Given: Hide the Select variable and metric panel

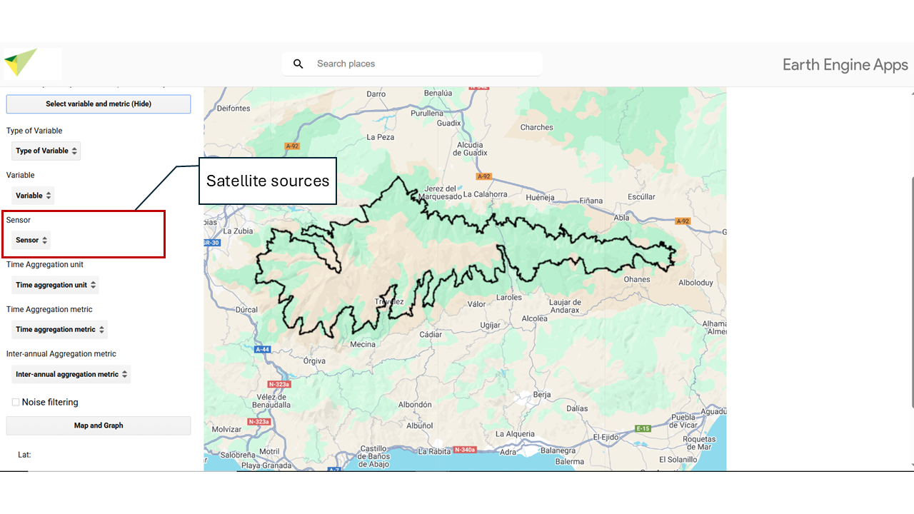Looking at the screenshot, I should (x=99, y=104).
